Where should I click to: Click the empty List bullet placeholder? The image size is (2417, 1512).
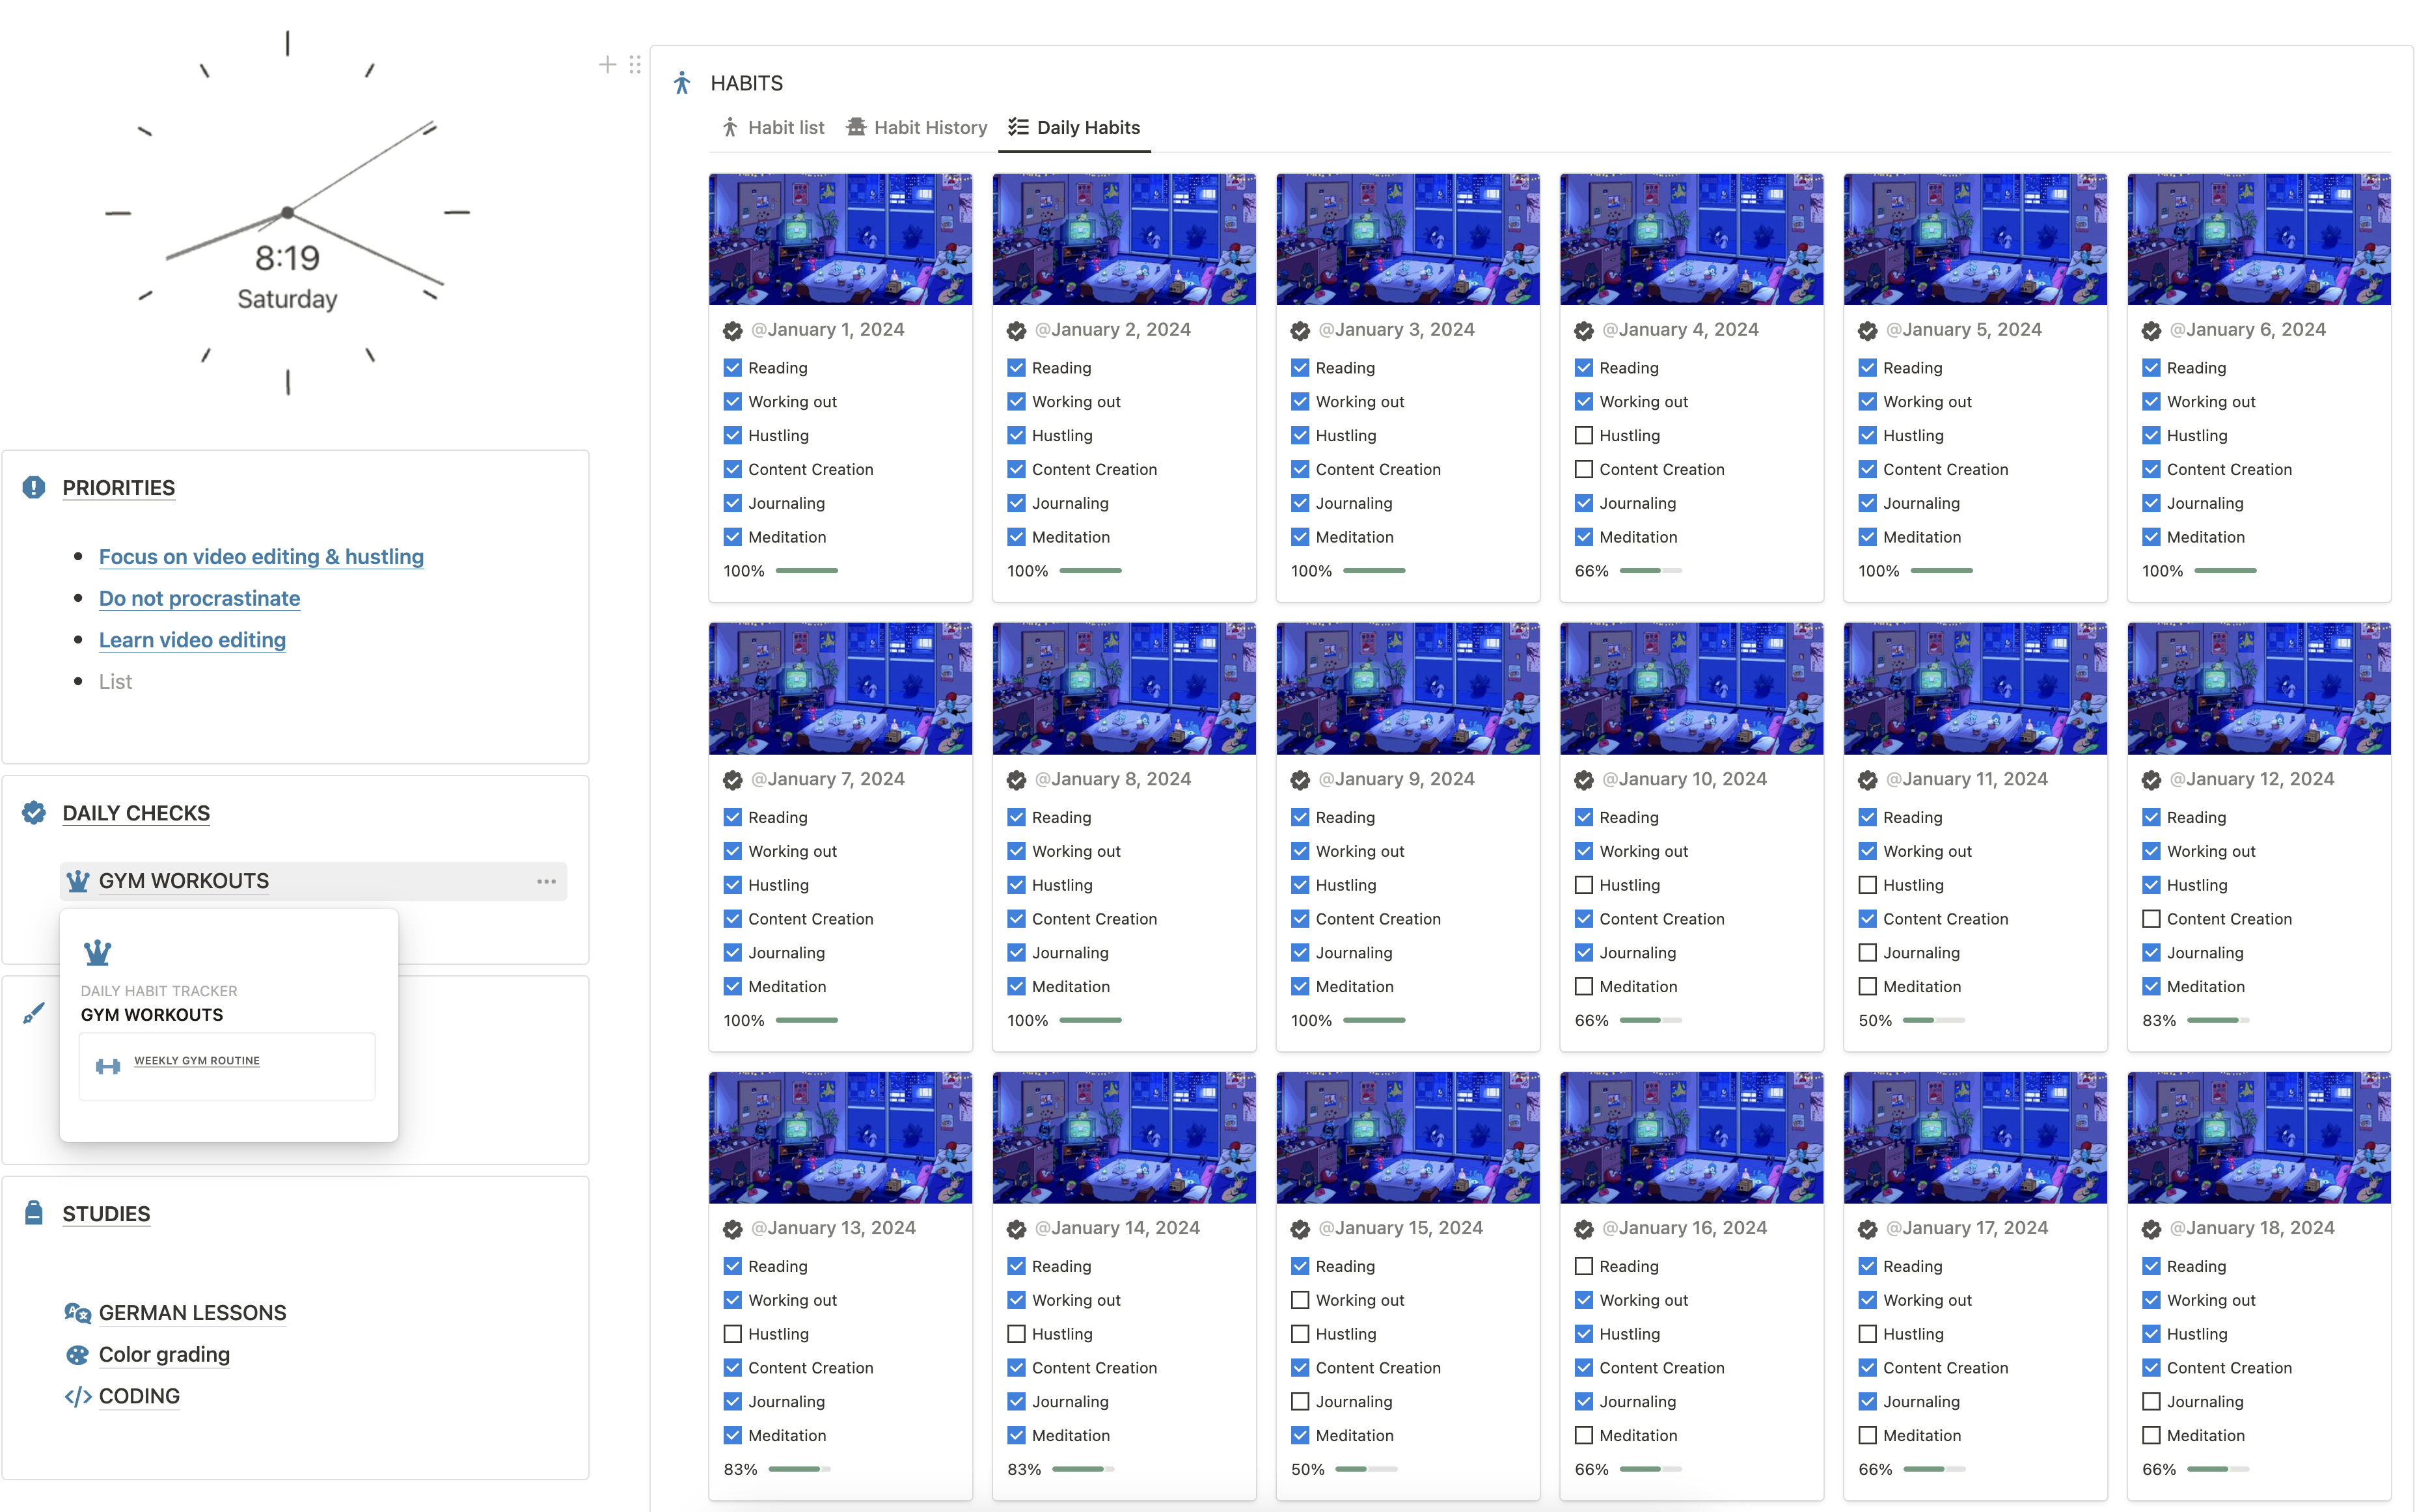115,682
